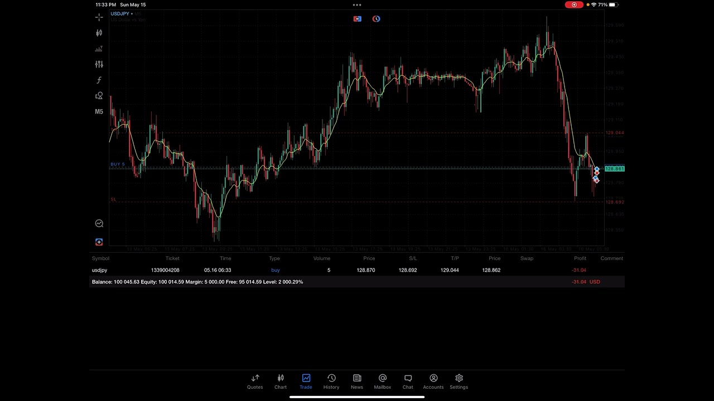714x401 pixels.
Task: Open indicators function icon
Action: tap(99, 80)
